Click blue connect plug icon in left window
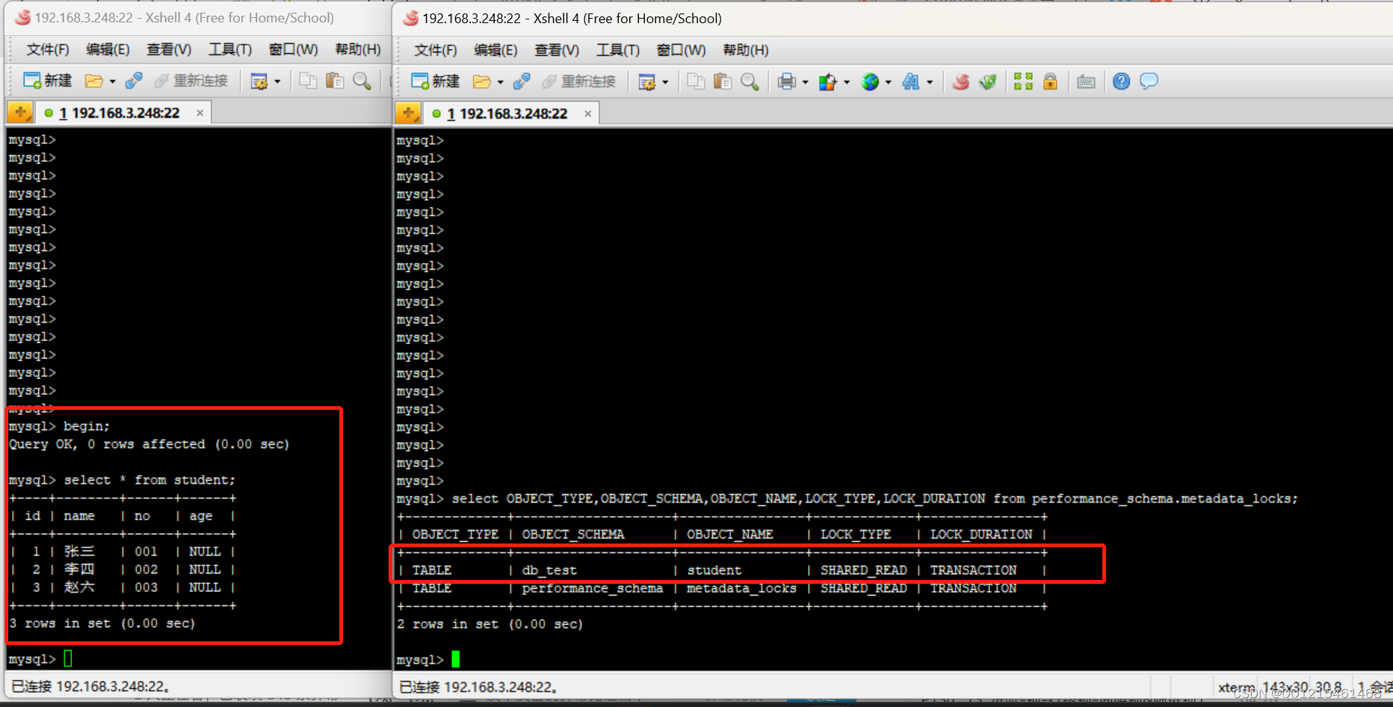1393x707 pixels. [134, 81]
